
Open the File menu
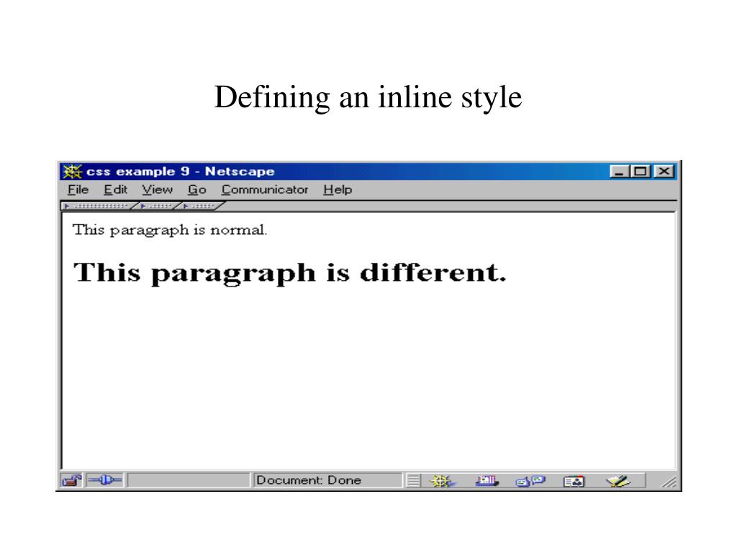pyautogui.click(x=78, y=189)
